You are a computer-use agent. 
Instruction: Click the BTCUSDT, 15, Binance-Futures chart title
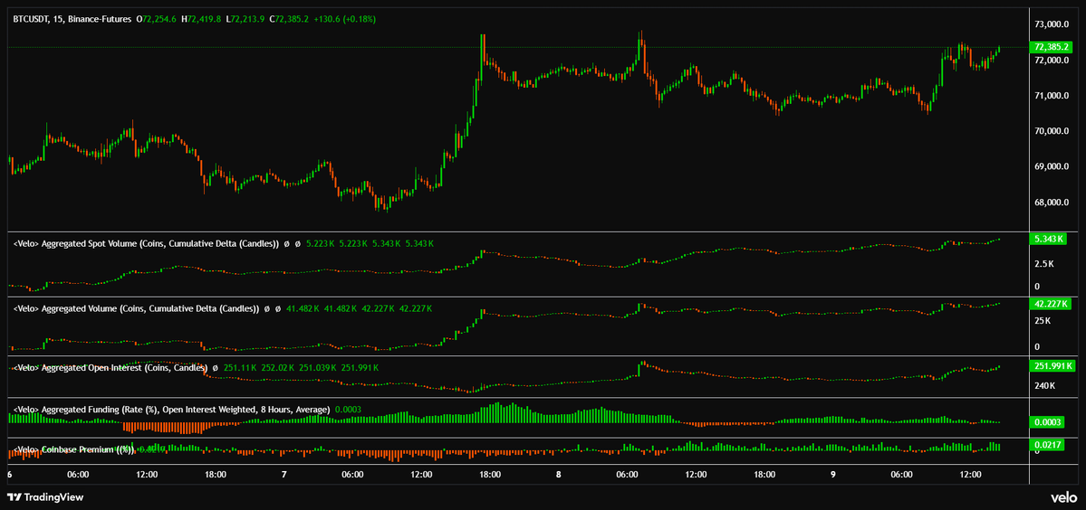point(72,19)
